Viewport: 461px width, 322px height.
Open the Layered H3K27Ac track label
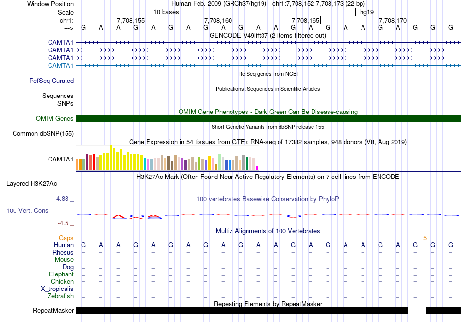pyautogui.click(x=32, y=184)
